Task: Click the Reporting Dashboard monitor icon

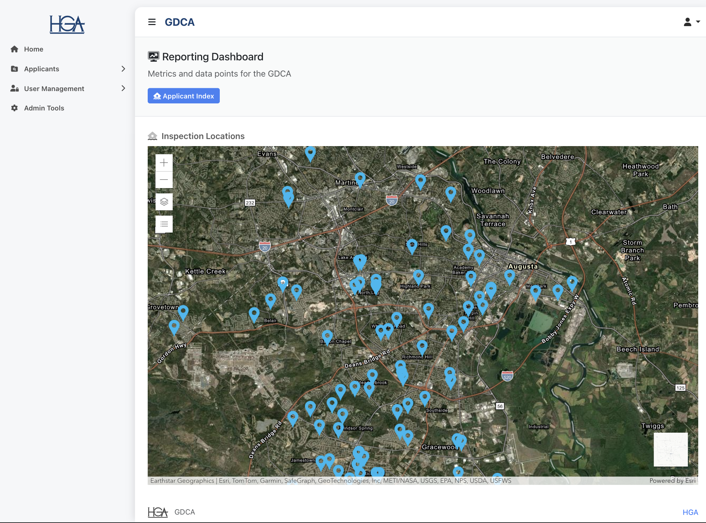Action: [153, 56]
